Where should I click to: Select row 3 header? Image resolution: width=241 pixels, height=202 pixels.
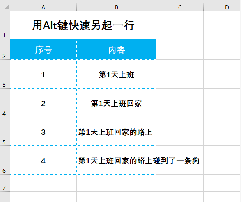(x=5, y=74)
